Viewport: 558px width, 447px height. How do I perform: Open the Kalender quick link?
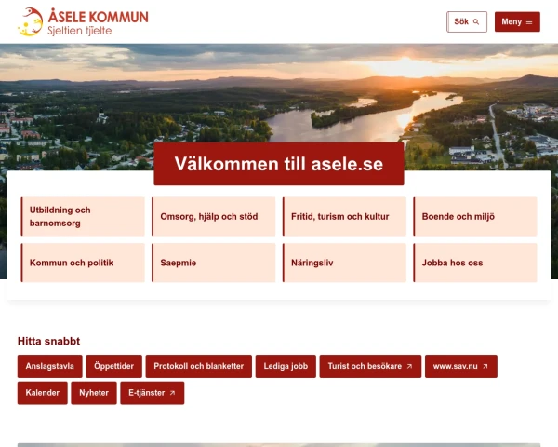pyautogui.click(x=43, y=393)
